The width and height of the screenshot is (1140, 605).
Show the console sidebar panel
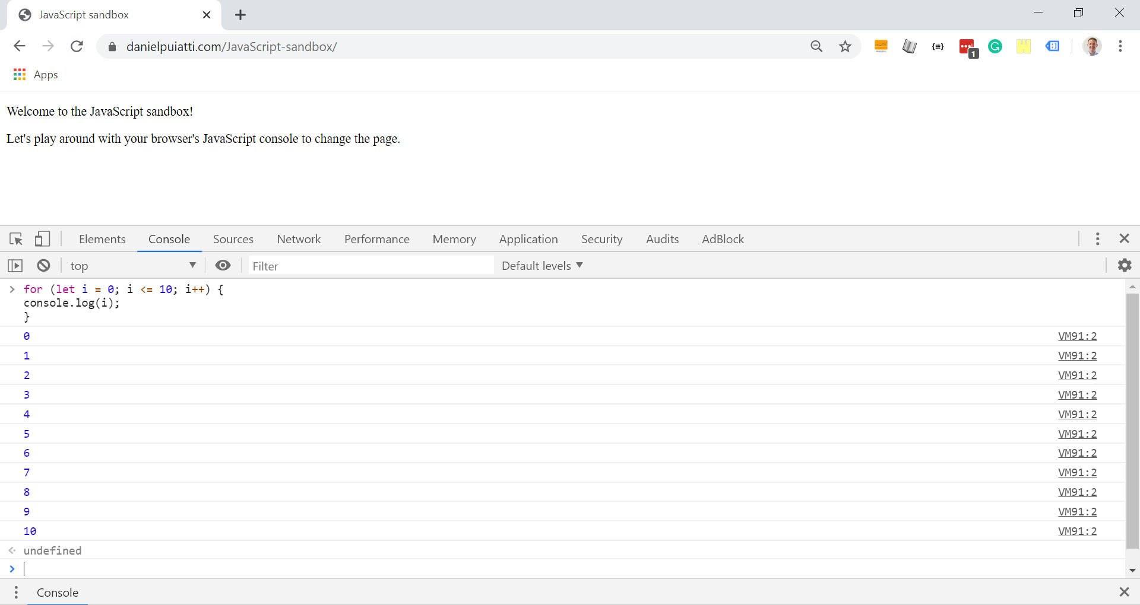coord(15,266)
